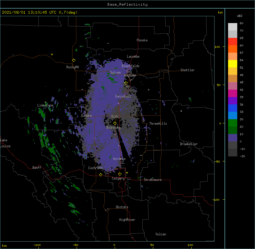Click the Banff label
Viewport: 255px width, 249px height.
[x=37, y=168]
